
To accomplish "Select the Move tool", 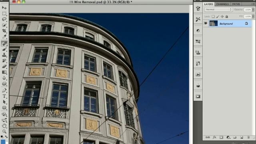I will [4, 8].
